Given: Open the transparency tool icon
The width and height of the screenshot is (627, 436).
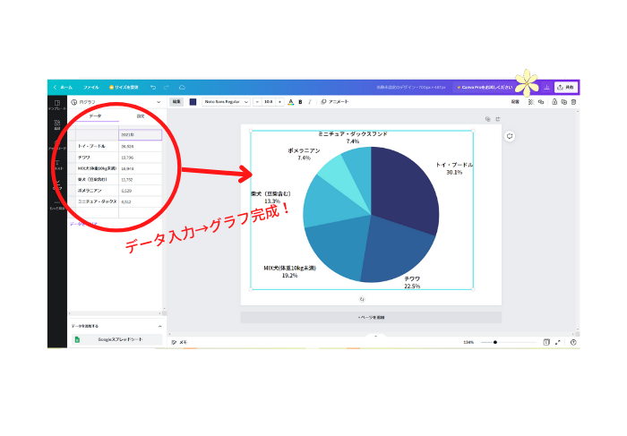Looking at the screenshot, I should (531, 102).
